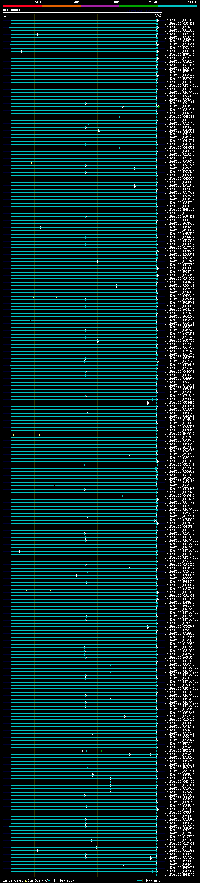Select the UniRef100_B4QPZ6 label

(179, 864)
